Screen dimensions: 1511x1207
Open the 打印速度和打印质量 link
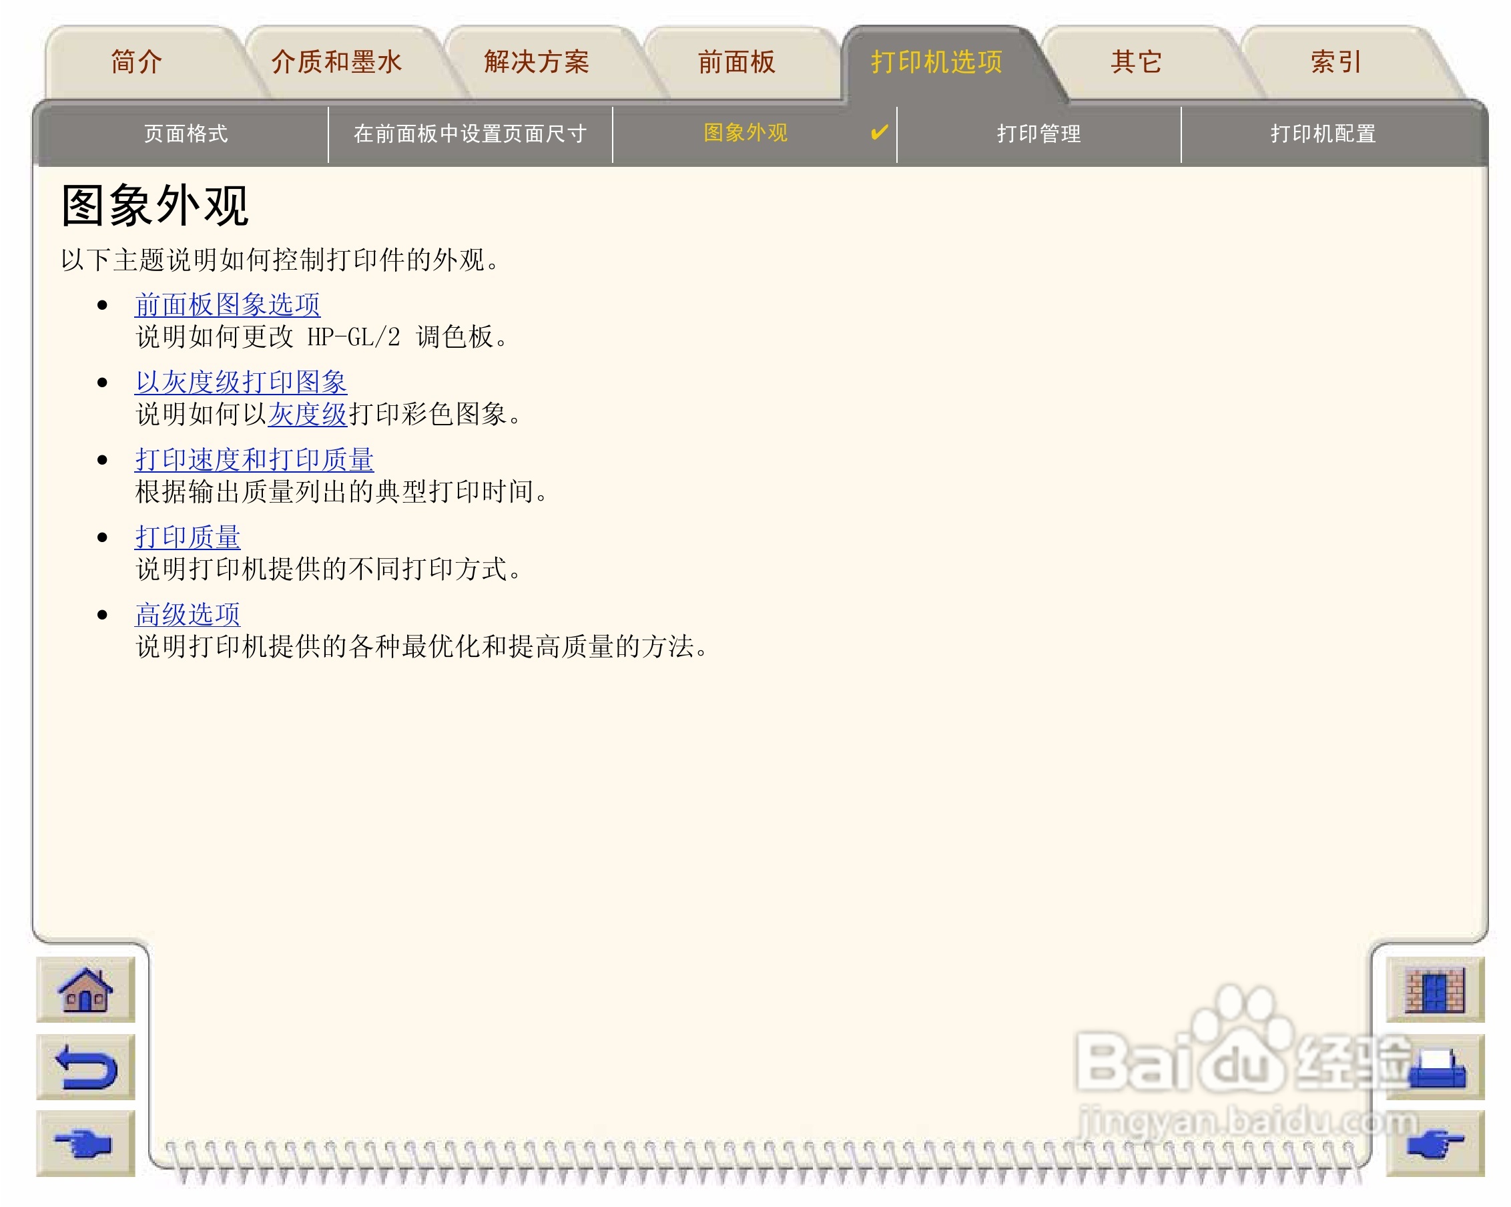[x=254, y=460]
